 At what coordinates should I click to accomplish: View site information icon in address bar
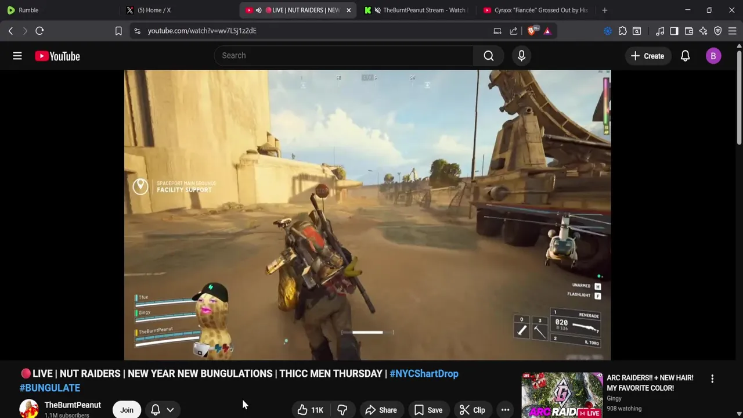[137, 31]
